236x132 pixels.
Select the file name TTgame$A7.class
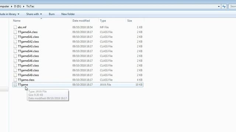pyautogui.click(x=28, y=66)
